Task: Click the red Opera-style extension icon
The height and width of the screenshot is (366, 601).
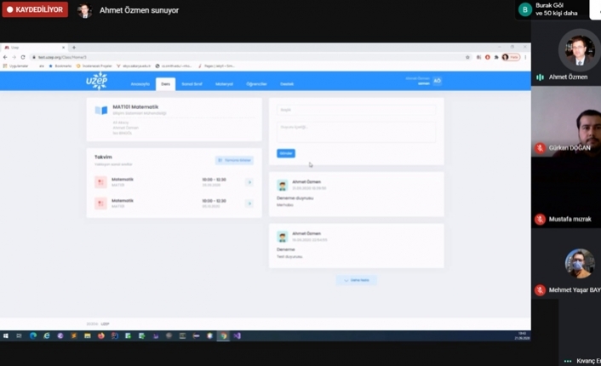Action: [x=488, y=57]
